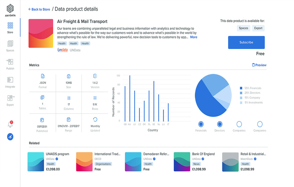This screenshot has width=294, height=187.
Task: Click the third Health tag under description
Action: tap(85, 43)
